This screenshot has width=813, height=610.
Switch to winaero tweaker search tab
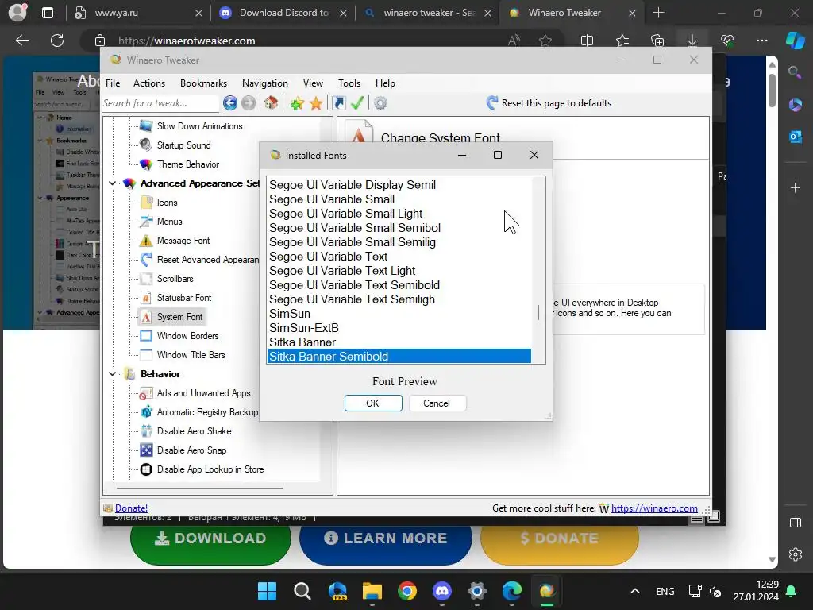[x=427, y=13]
